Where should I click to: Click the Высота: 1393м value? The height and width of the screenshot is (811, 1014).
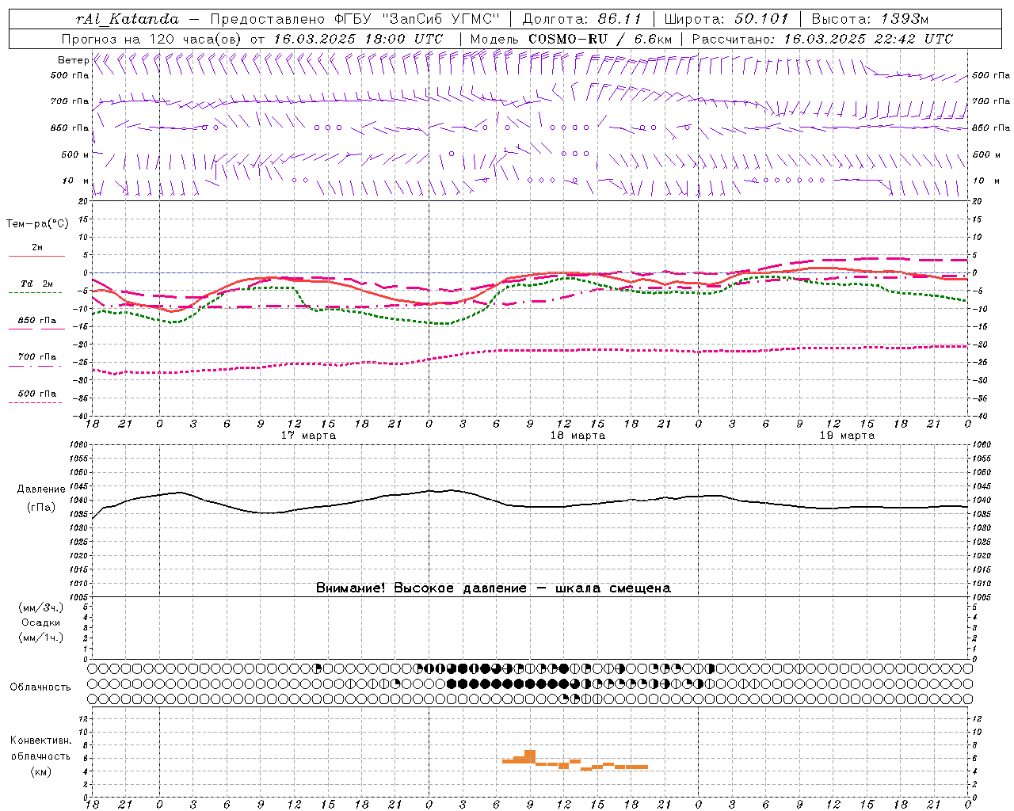coord(871,19)
